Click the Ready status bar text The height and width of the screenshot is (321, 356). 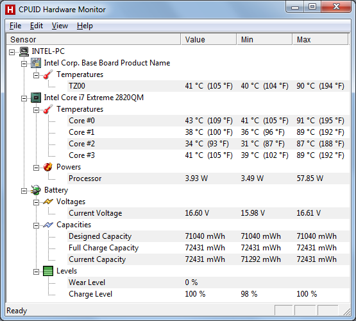tap(17, 311)
